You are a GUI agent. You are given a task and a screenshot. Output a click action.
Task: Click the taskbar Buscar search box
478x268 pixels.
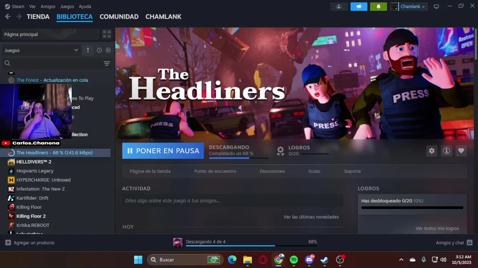point(185,259)
